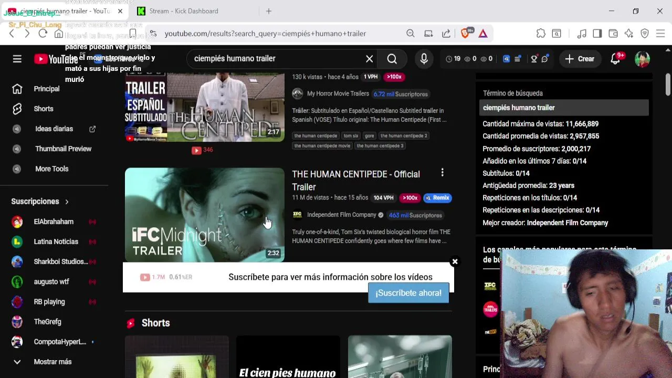Screen dimensions: 672x378
Task: Click the YouTube search magnifier button
Action: coord(392,59)
